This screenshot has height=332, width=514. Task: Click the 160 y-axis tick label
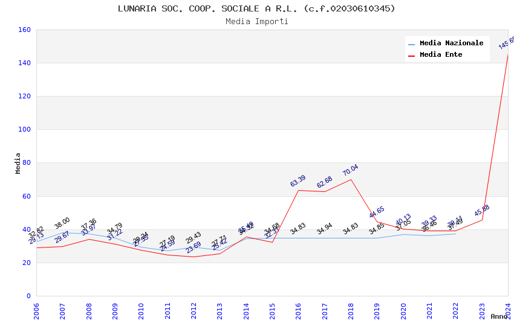coord(24,30)
